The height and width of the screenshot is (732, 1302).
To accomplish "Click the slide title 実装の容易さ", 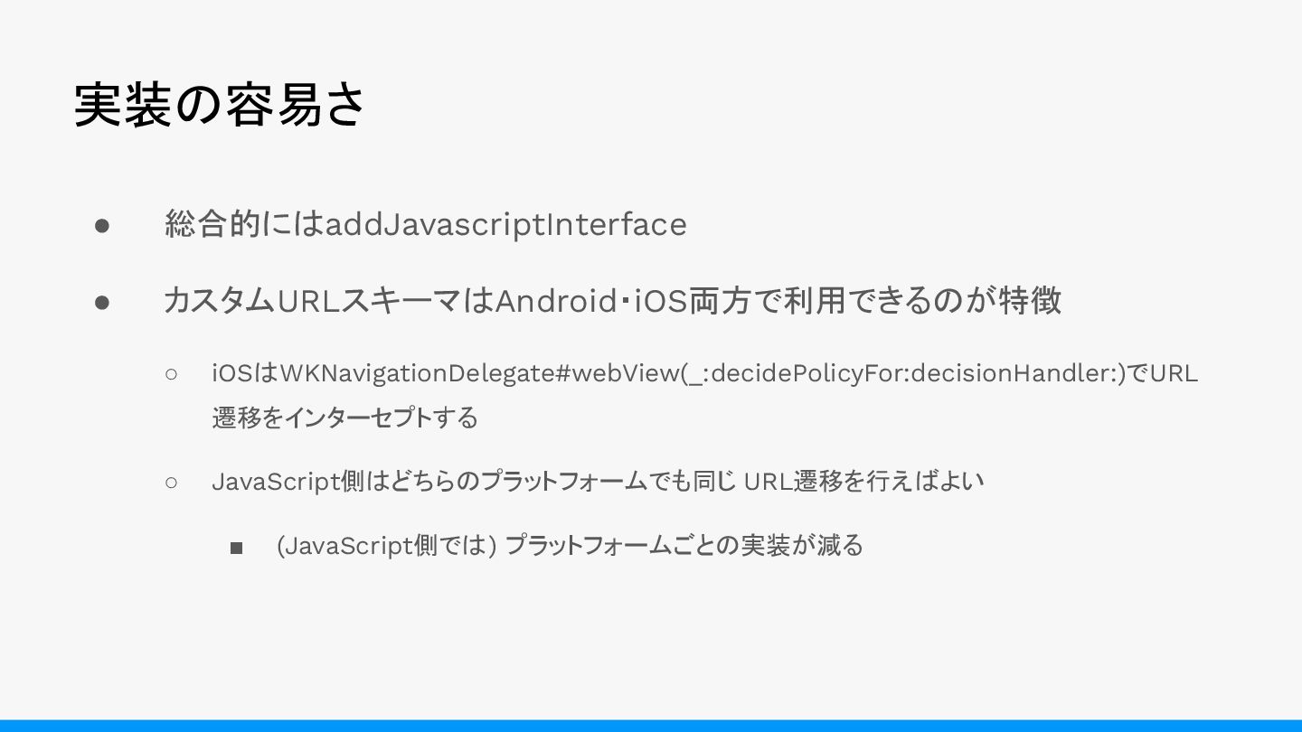I will point(220,105).
